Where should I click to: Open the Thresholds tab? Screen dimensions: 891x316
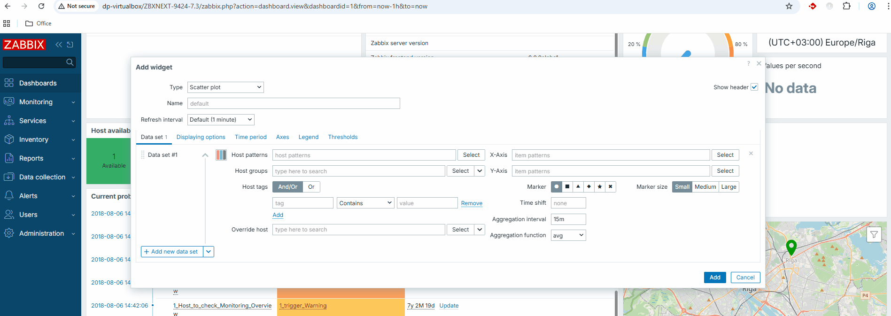click(342, 137)
